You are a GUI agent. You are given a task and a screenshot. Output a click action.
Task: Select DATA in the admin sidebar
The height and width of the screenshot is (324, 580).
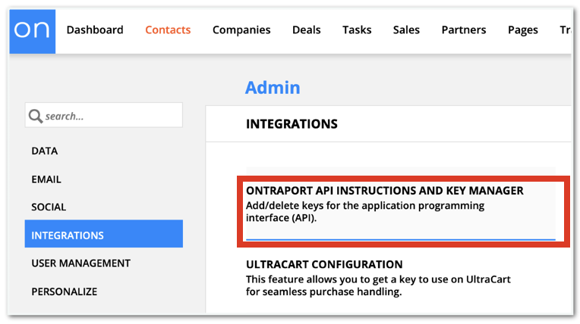click(x=44, y=151)
